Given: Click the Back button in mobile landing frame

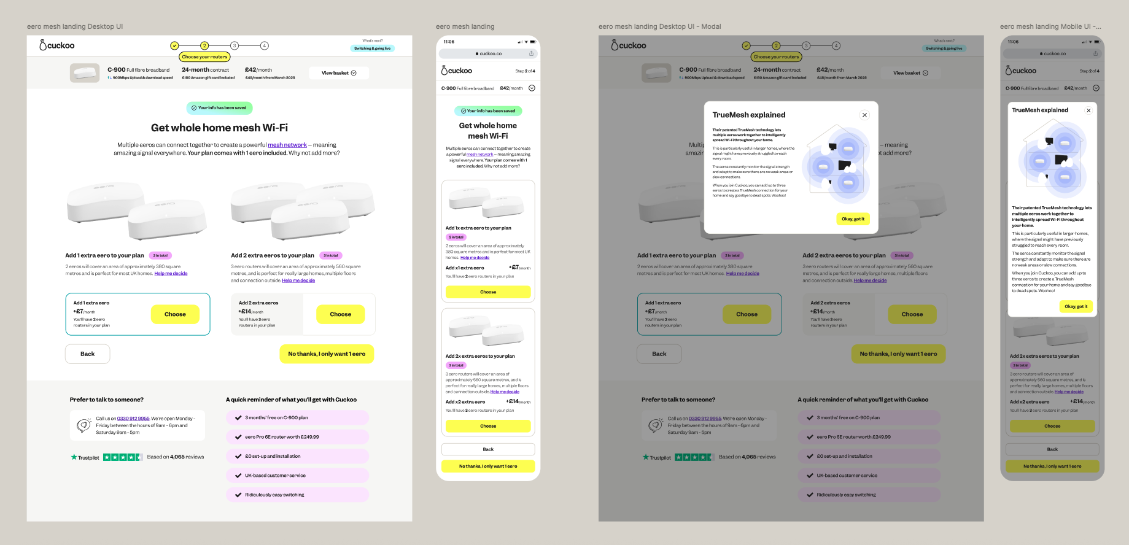Looking at the screenshot, I should click(488, 449).
